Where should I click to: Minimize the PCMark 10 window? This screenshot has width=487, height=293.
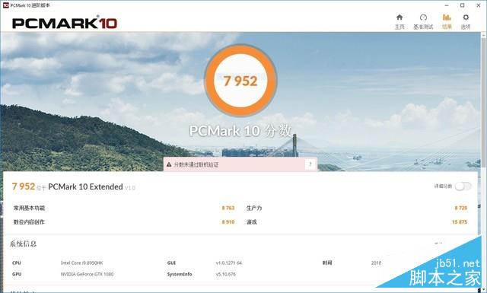[447, 5]
